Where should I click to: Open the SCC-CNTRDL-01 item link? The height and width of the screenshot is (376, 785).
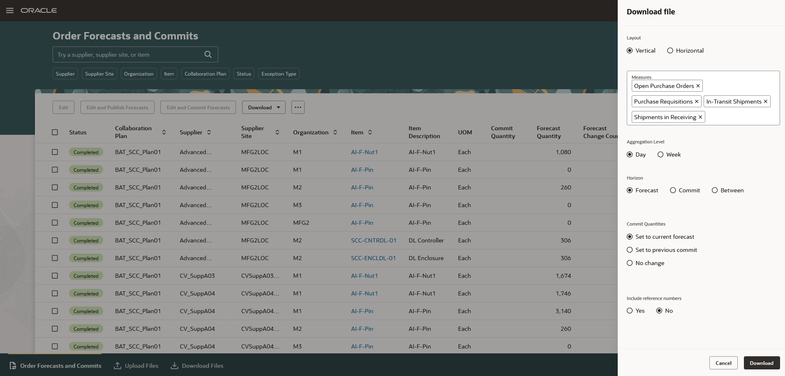click(374, 240)
